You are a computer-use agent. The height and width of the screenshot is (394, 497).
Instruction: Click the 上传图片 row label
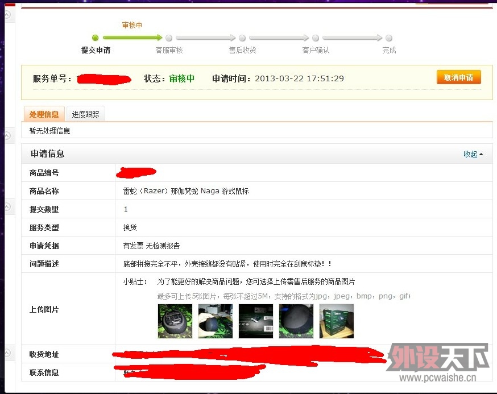[x=44, y=309]
